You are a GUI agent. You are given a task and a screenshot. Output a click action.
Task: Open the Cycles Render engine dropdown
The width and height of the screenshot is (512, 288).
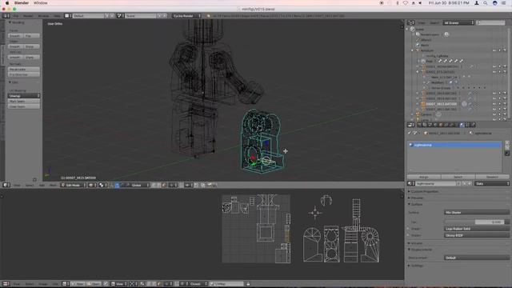pyautogui.click(x=186, y=16)
